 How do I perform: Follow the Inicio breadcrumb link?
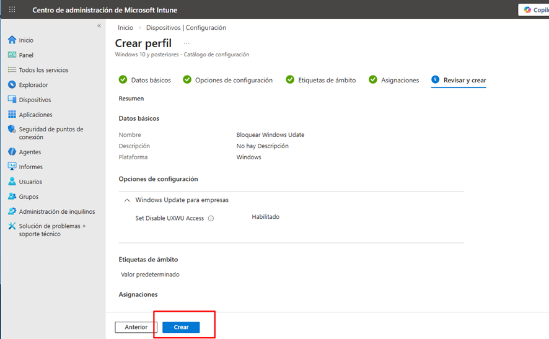(x=125, y=28)
